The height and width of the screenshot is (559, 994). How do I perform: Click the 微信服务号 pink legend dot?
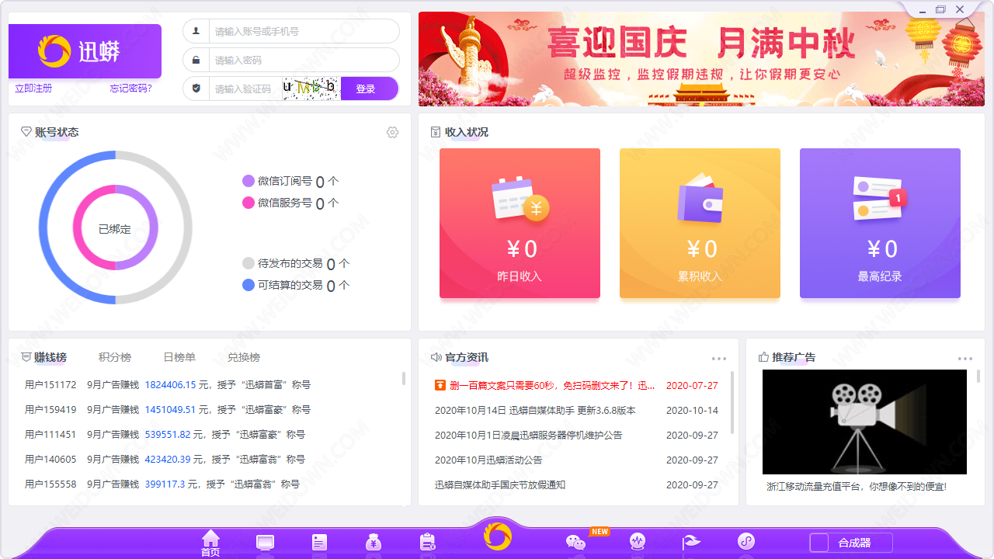pos(248,203)
